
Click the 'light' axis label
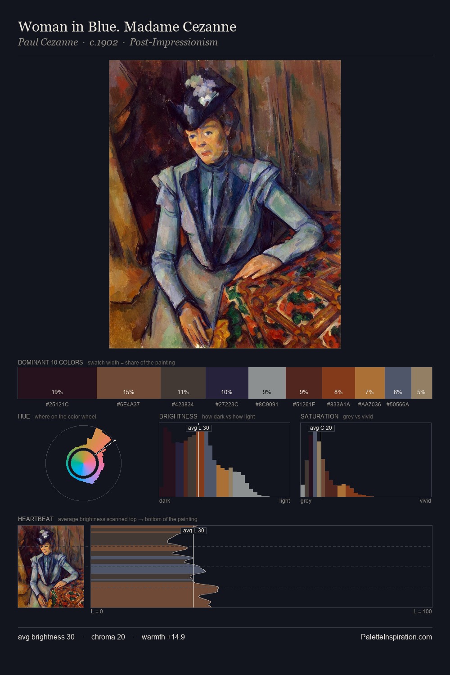(x=285, y=501)
